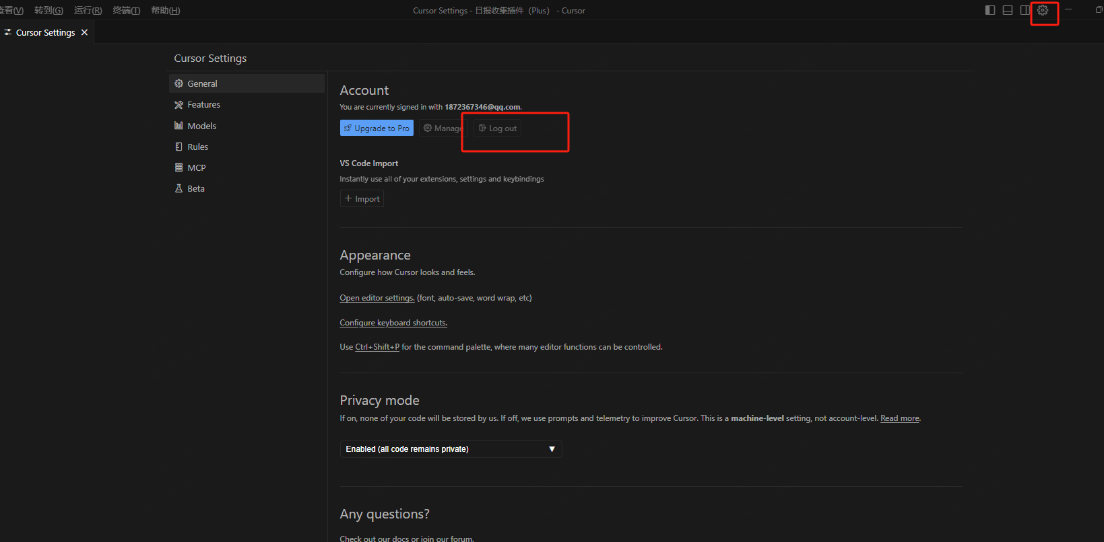Toggle primary sidebar layout icon

point(990,10)
